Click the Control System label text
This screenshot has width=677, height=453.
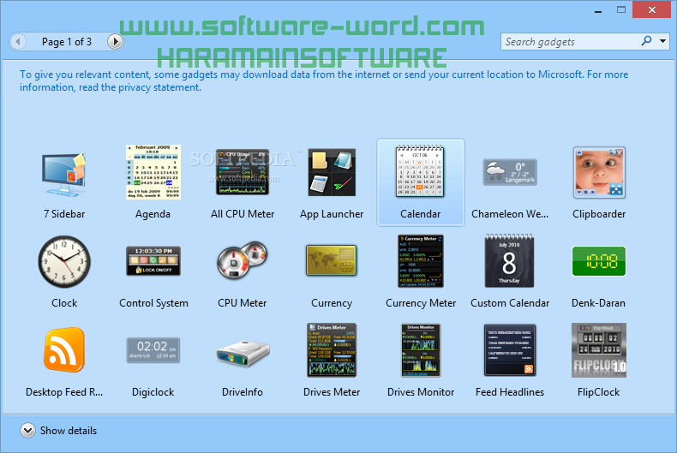pos(153,303)
